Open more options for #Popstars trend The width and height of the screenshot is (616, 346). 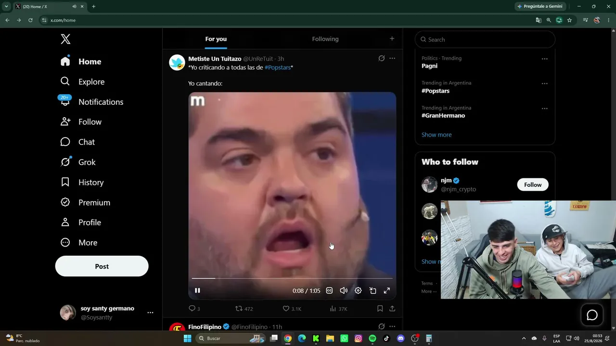(544, 83)
